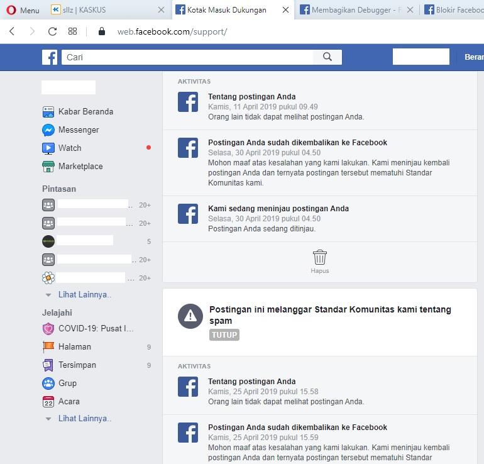Open Kabar Beranda news feed icon

(x=48, y=112)
